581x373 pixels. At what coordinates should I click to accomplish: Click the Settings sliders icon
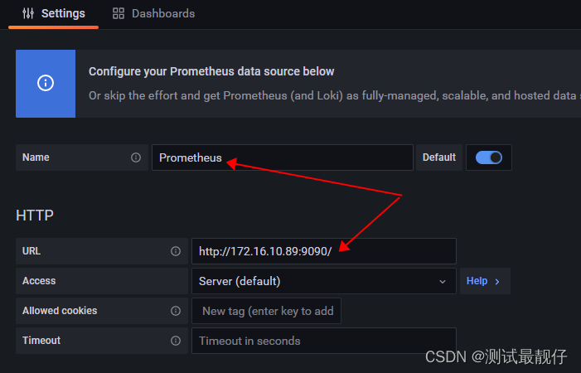click(x=28, y=14)
